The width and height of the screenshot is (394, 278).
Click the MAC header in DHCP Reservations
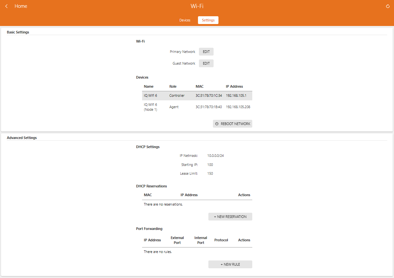148,195
